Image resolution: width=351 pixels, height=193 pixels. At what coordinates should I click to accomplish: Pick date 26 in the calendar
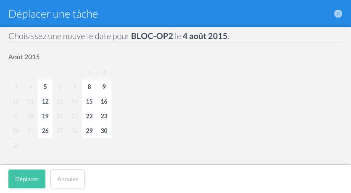[45, 131]
